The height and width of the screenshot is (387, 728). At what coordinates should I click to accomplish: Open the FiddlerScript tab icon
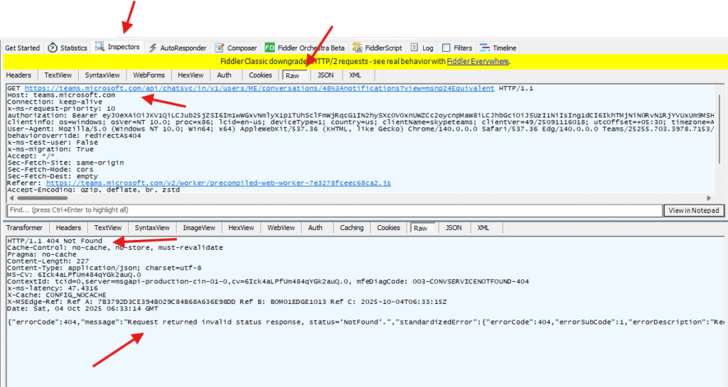tap(358, 48)
